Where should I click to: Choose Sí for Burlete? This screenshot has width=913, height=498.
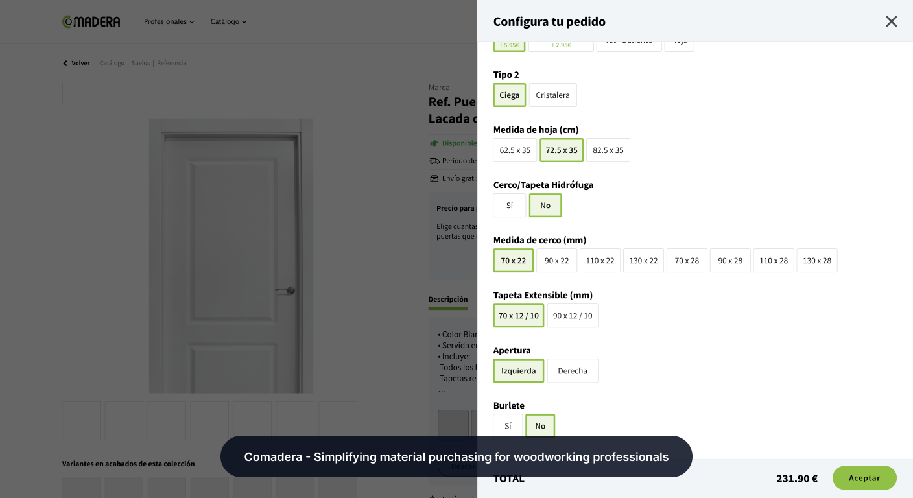tap(508, 426)
